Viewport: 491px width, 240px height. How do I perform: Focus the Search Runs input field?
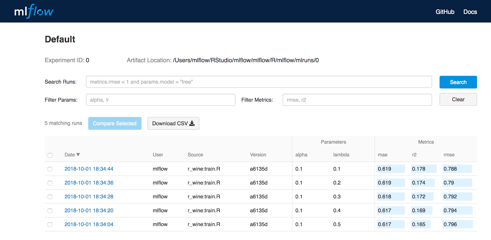pyautogui.click(x=259, y=82)
